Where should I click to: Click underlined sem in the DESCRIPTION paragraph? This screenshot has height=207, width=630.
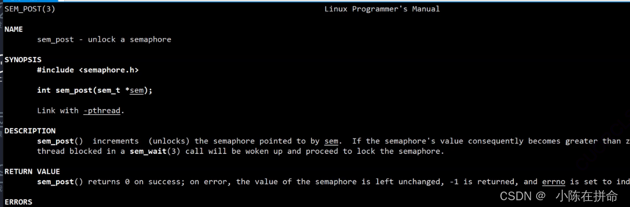(x=331, y=141)
